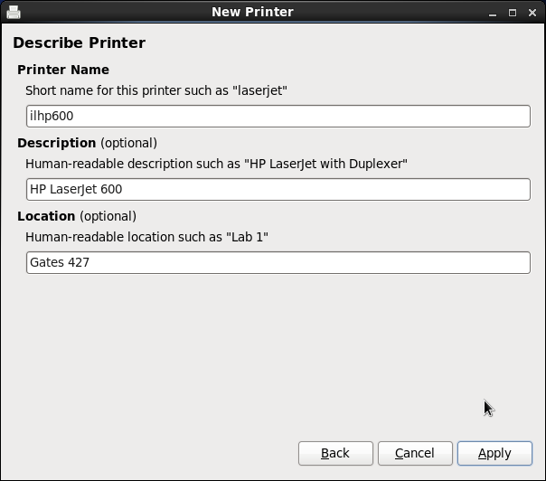Viewport: 546px width, 481px height.
Task: Close the New Printer dialog
Action: [532, 13]
